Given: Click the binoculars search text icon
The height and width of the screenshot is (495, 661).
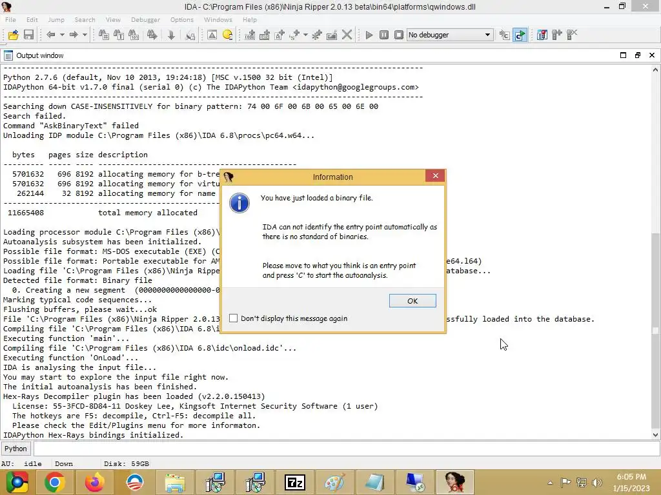Looking at the screenshot, I should tap(119, 35).
